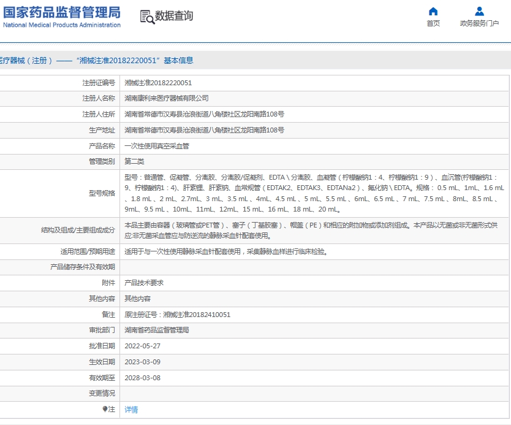Select 湖南康利来医疗器械有限公司 registrant name

click(167, 98)
